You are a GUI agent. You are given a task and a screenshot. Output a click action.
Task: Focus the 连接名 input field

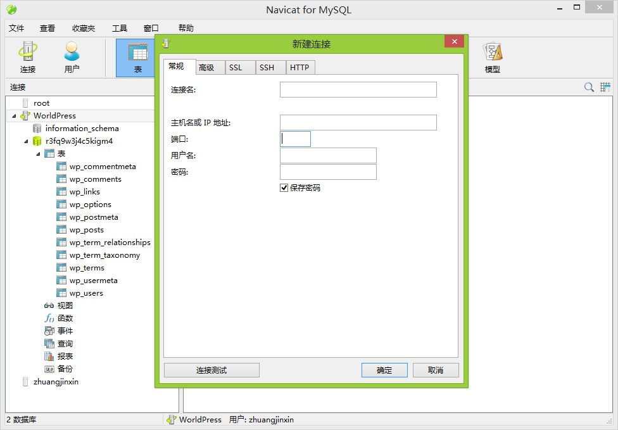coord(358,89)
